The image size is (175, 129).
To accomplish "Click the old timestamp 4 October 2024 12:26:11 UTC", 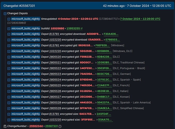I will [78, 19].
